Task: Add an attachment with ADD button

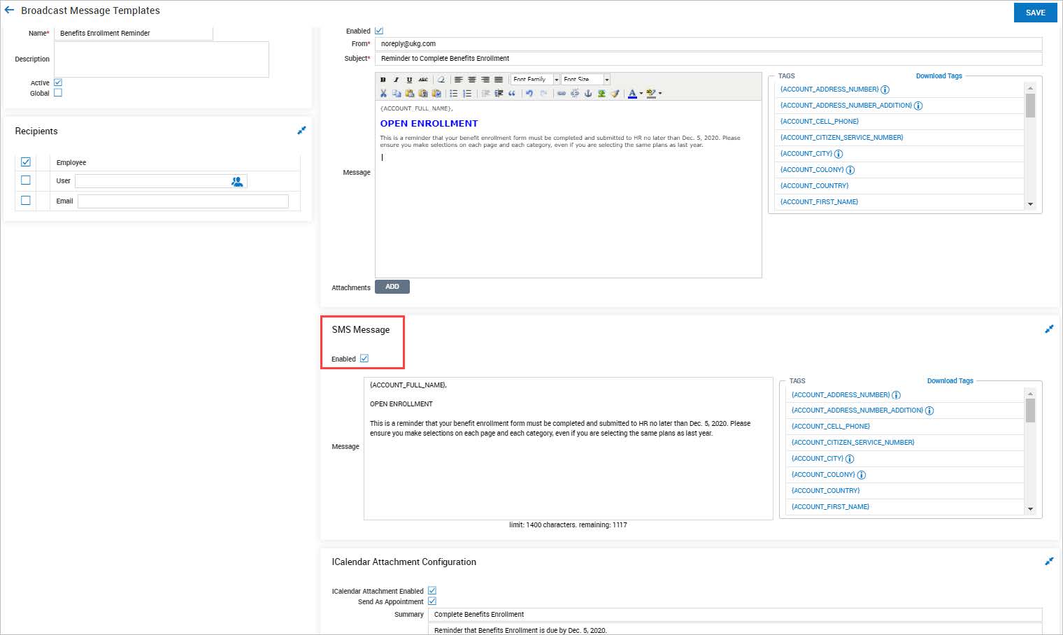Action: (392, 287)
